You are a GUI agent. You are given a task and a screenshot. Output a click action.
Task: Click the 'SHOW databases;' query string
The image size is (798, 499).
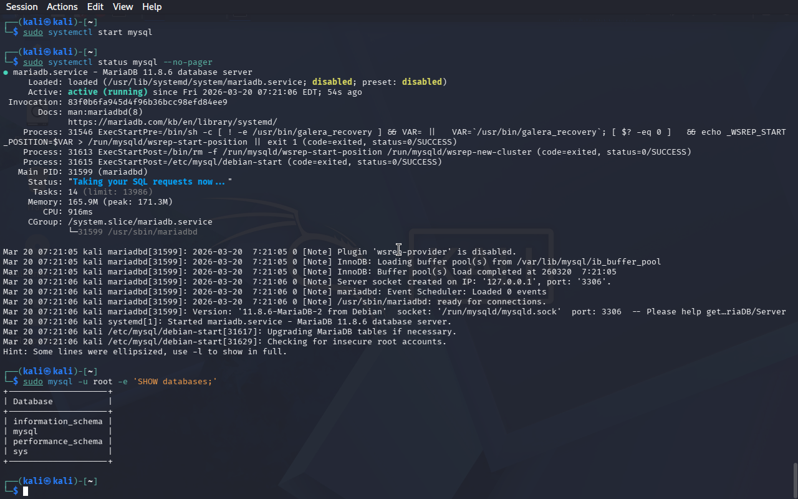tap(175, 382)
